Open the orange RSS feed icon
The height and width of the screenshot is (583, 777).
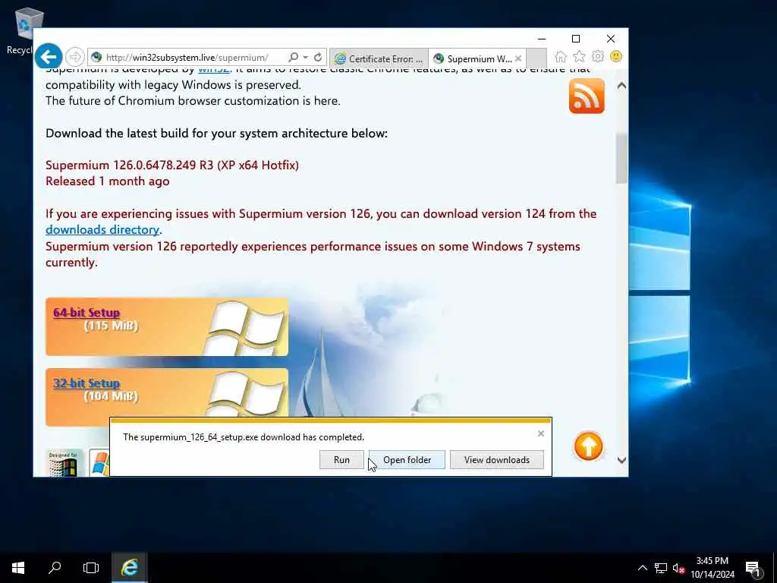click(x=587, y=96)
